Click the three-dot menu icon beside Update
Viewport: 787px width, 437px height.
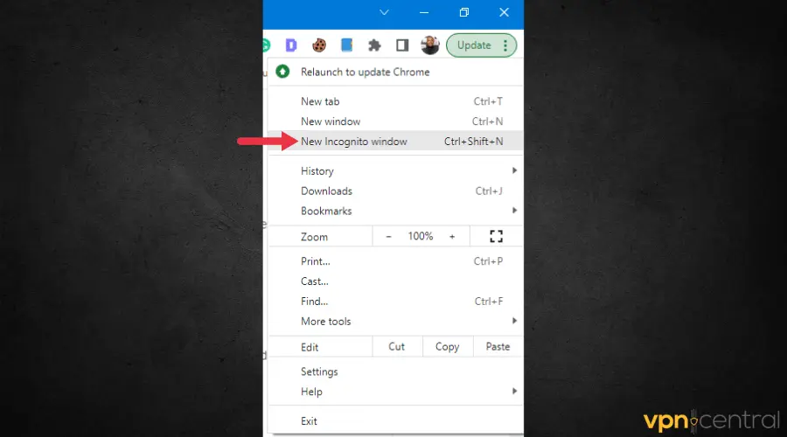click(505, 45)
